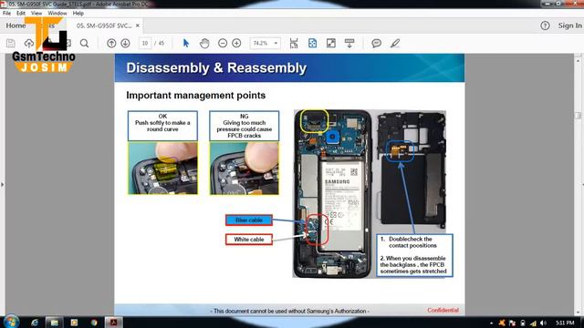
Task: Click the NG finger-press photo
Action: pos(245,168)
